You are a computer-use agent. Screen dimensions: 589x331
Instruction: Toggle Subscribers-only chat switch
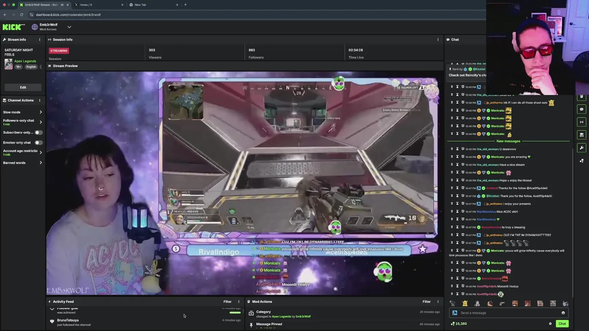pyautogui.click(x=39, y=132)
